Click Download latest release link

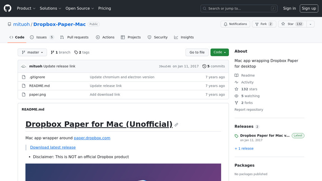53,147
